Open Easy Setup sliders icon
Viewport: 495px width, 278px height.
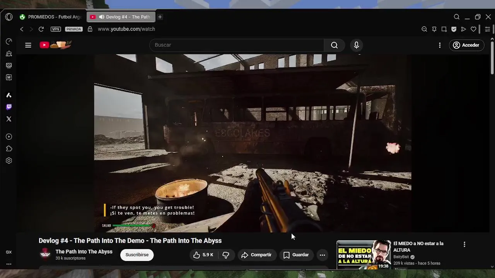click(487, 29)
